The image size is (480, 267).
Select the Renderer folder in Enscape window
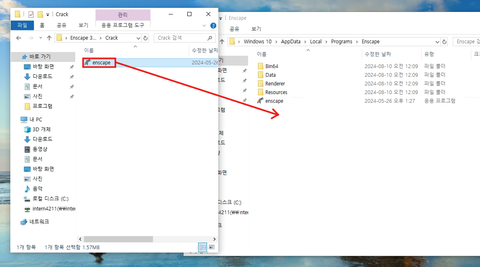click(x=275, y=84)
